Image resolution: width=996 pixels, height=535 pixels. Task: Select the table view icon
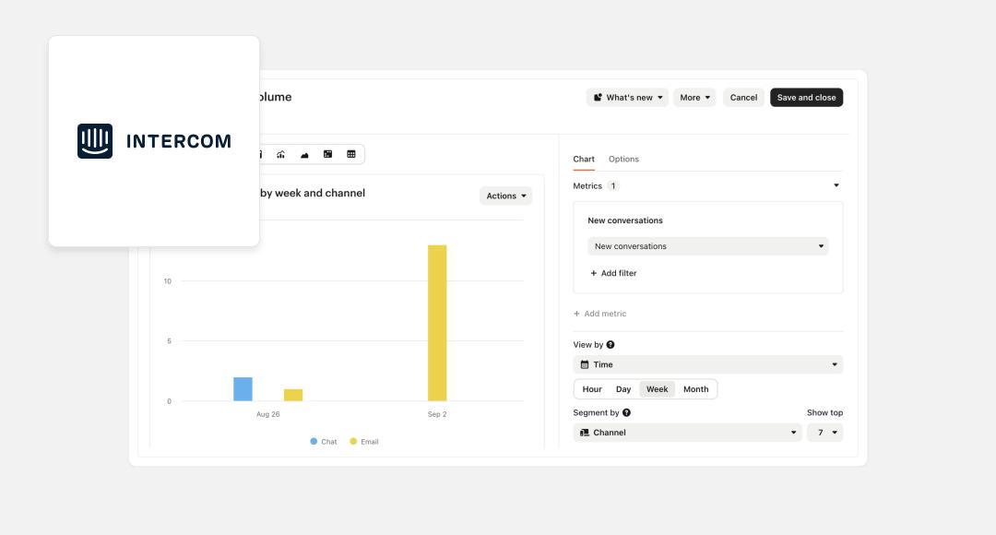point(351,154)
